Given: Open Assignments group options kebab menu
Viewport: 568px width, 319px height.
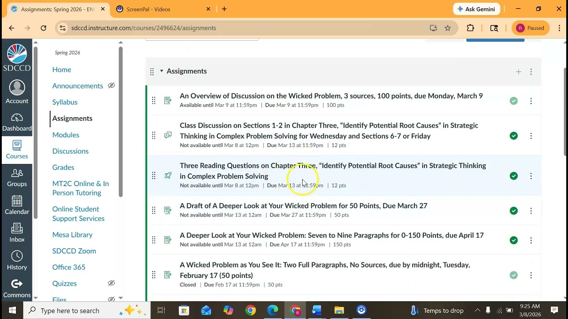Looking at the screenshot, I should [531, 71].
